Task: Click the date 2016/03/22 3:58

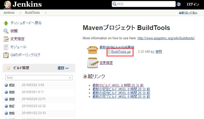Action: coord(33,85)
